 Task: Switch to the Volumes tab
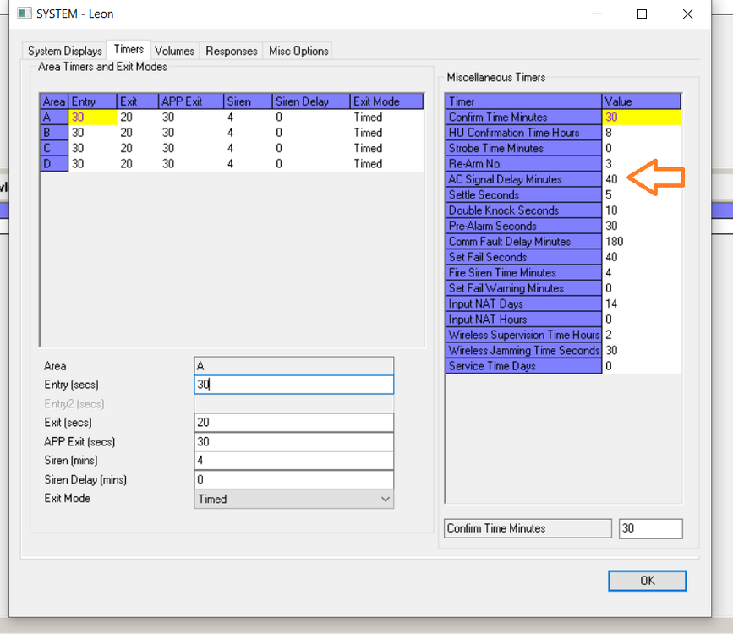174,51
